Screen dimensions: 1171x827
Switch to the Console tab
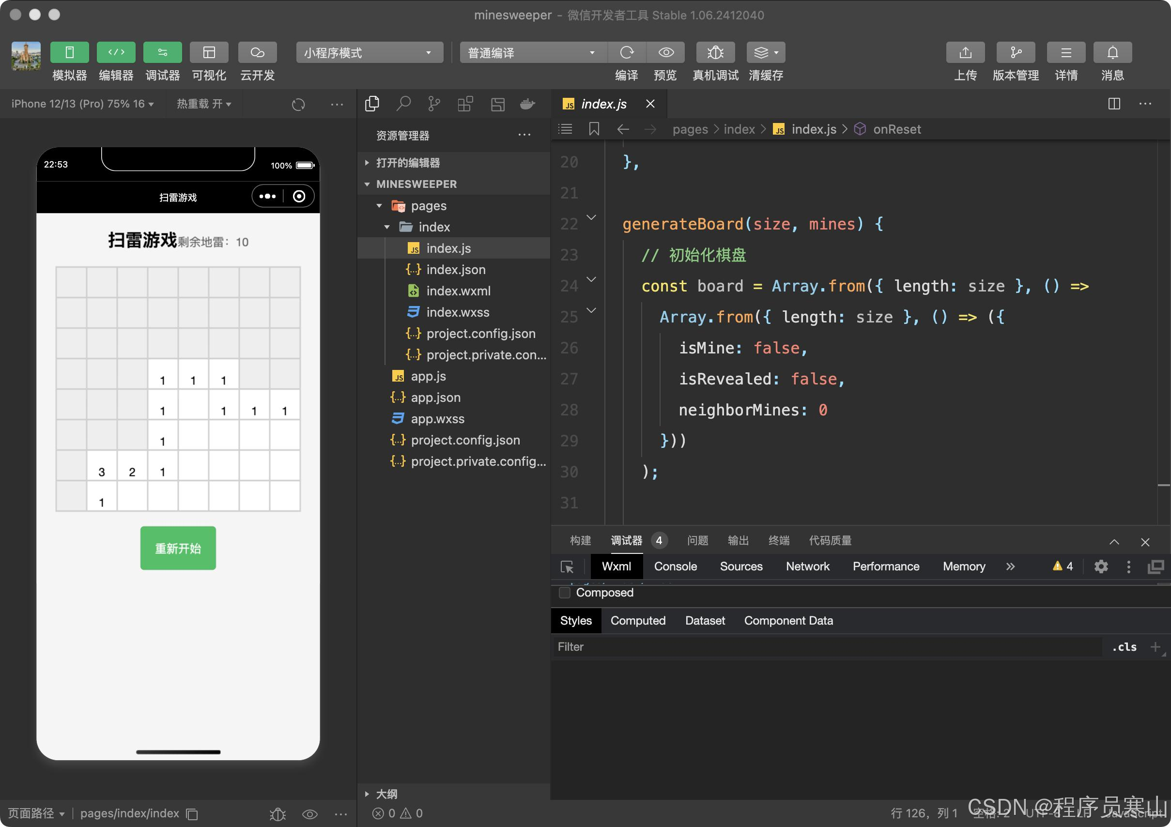click(x=675, y=567)
